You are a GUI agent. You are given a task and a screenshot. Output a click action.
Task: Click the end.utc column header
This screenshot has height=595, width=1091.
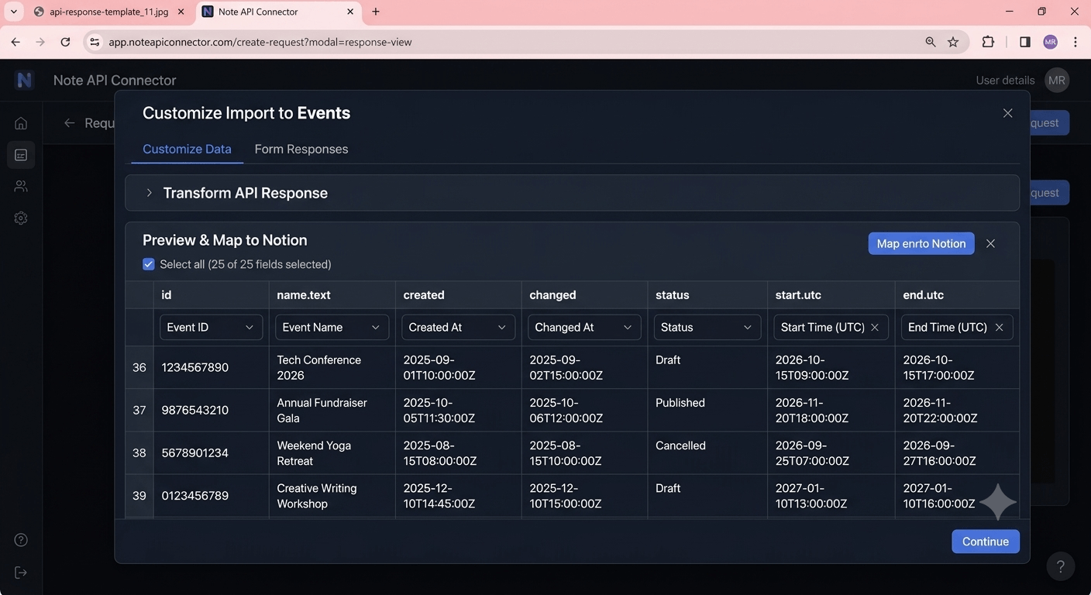[957, 295]
